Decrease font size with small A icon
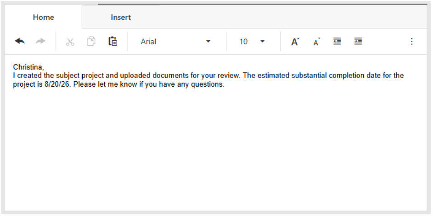The image size is (433, 216). tap(316, 42)
